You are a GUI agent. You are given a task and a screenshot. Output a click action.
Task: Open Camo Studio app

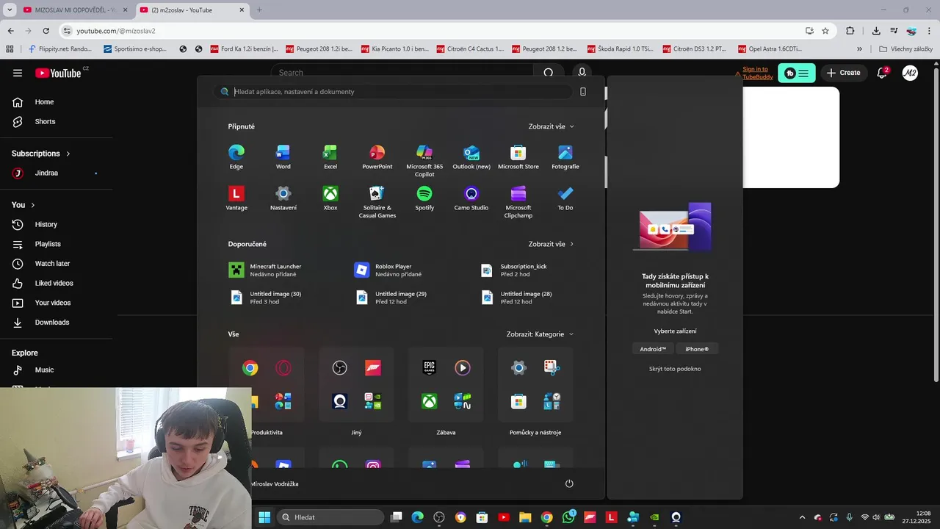(471, 198)
